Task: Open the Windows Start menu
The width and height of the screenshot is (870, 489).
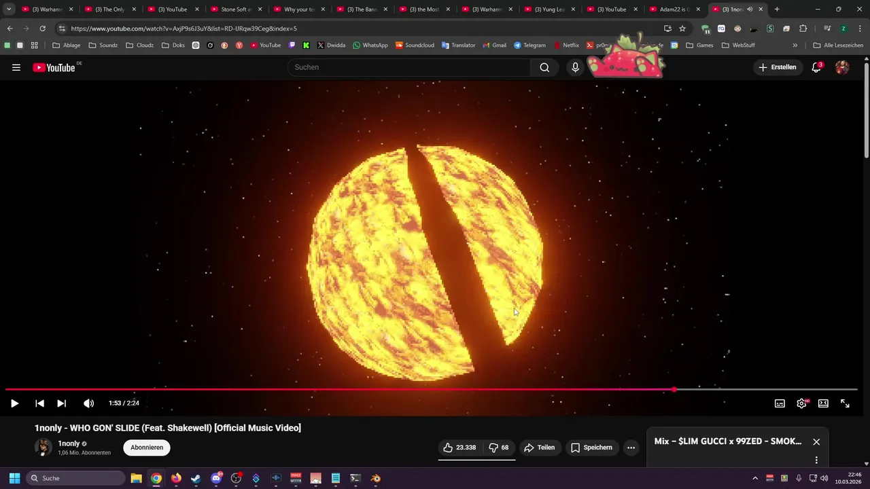Action: [x=14, y=478]
